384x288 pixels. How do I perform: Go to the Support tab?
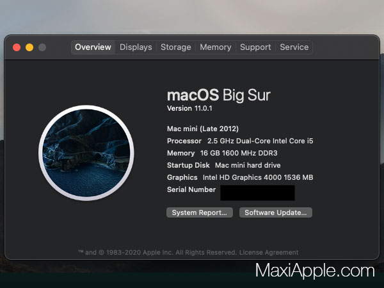(x=255, y=47)
